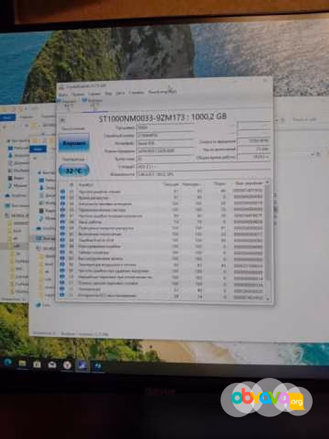
Task: Click the ST1000NM0033-9ZM173 disk title text
Action: tap(162, 118)
